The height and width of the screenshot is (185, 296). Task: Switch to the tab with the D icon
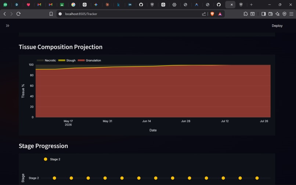(17, 5)
